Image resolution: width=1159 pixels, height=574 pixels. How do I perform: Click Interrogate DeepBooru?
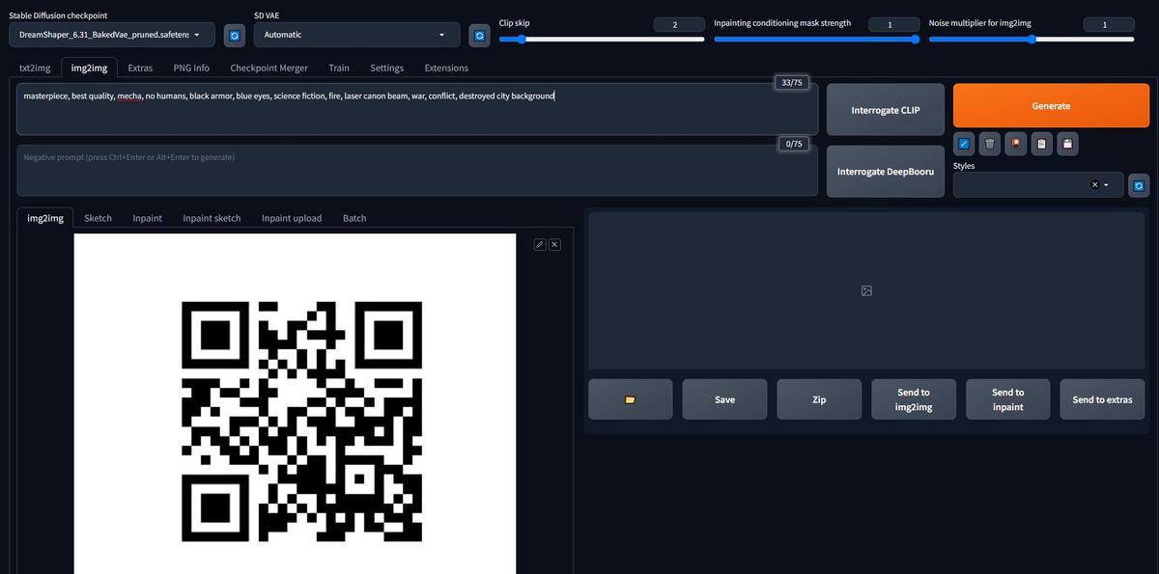pos(885,171)
